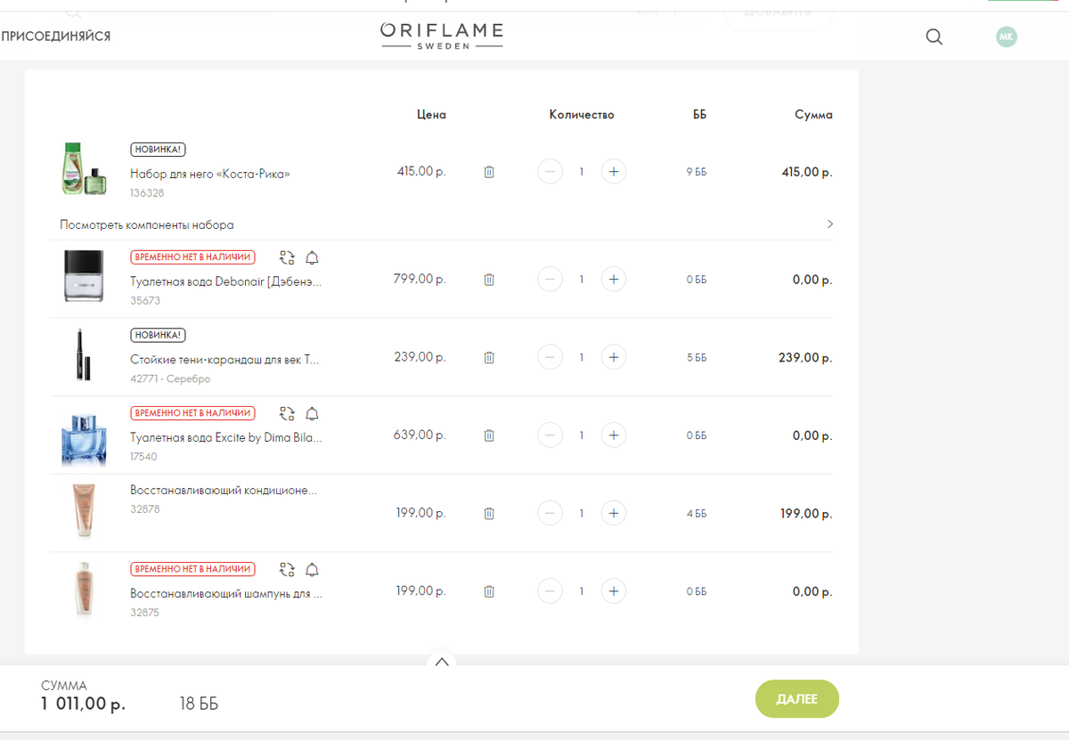Open product Туалетная вода Debonair
The height and width of the screenshot is (740, 1069).
pyautogui.click(x=226, y=281)
